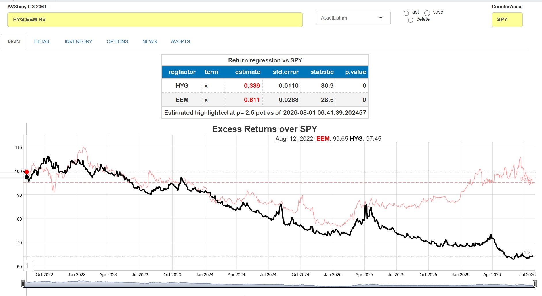The height and width of the screenshot is (296, 542).
Task: Click the EEM estimate value 0.811
Action: coord(252,100)
